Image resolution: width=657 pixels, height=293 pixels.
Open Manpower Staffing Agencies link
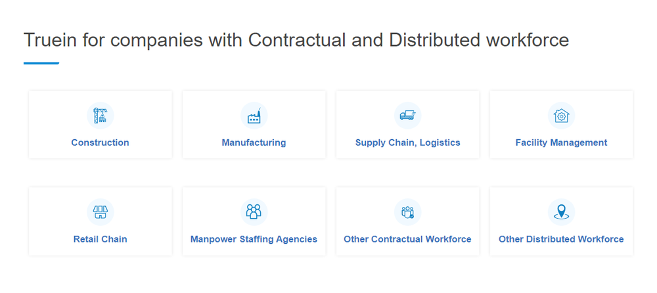point(254,239)
